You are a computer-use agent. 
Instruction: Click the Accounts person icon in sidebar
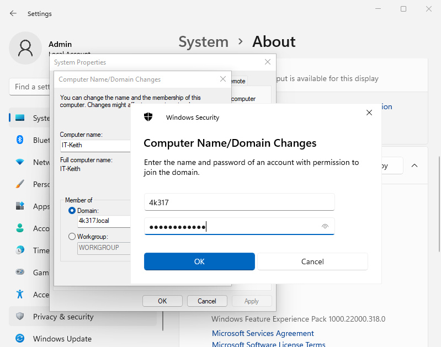(x=20, y=228)
